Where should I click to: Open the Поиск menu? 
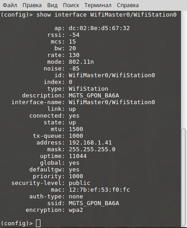71,5
